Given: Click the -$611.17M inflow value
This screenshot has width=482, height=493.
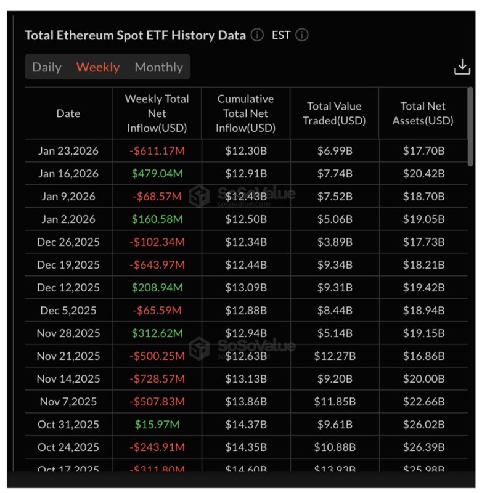Looking at the screenshot, I should pos(157,151).
